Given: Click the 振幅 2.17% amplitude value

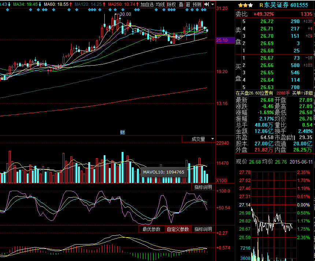Looking at the screenshot, I should [x=266, y=119].
